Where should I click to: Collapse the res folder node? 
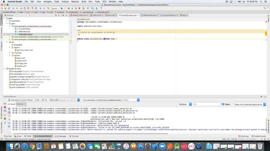coord(7,42)
